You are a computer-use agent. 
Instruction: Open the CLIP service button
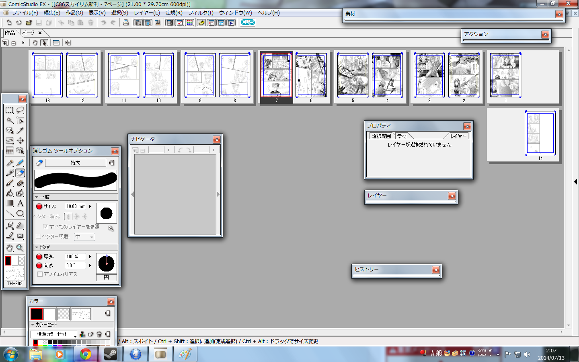click(248, 23)
